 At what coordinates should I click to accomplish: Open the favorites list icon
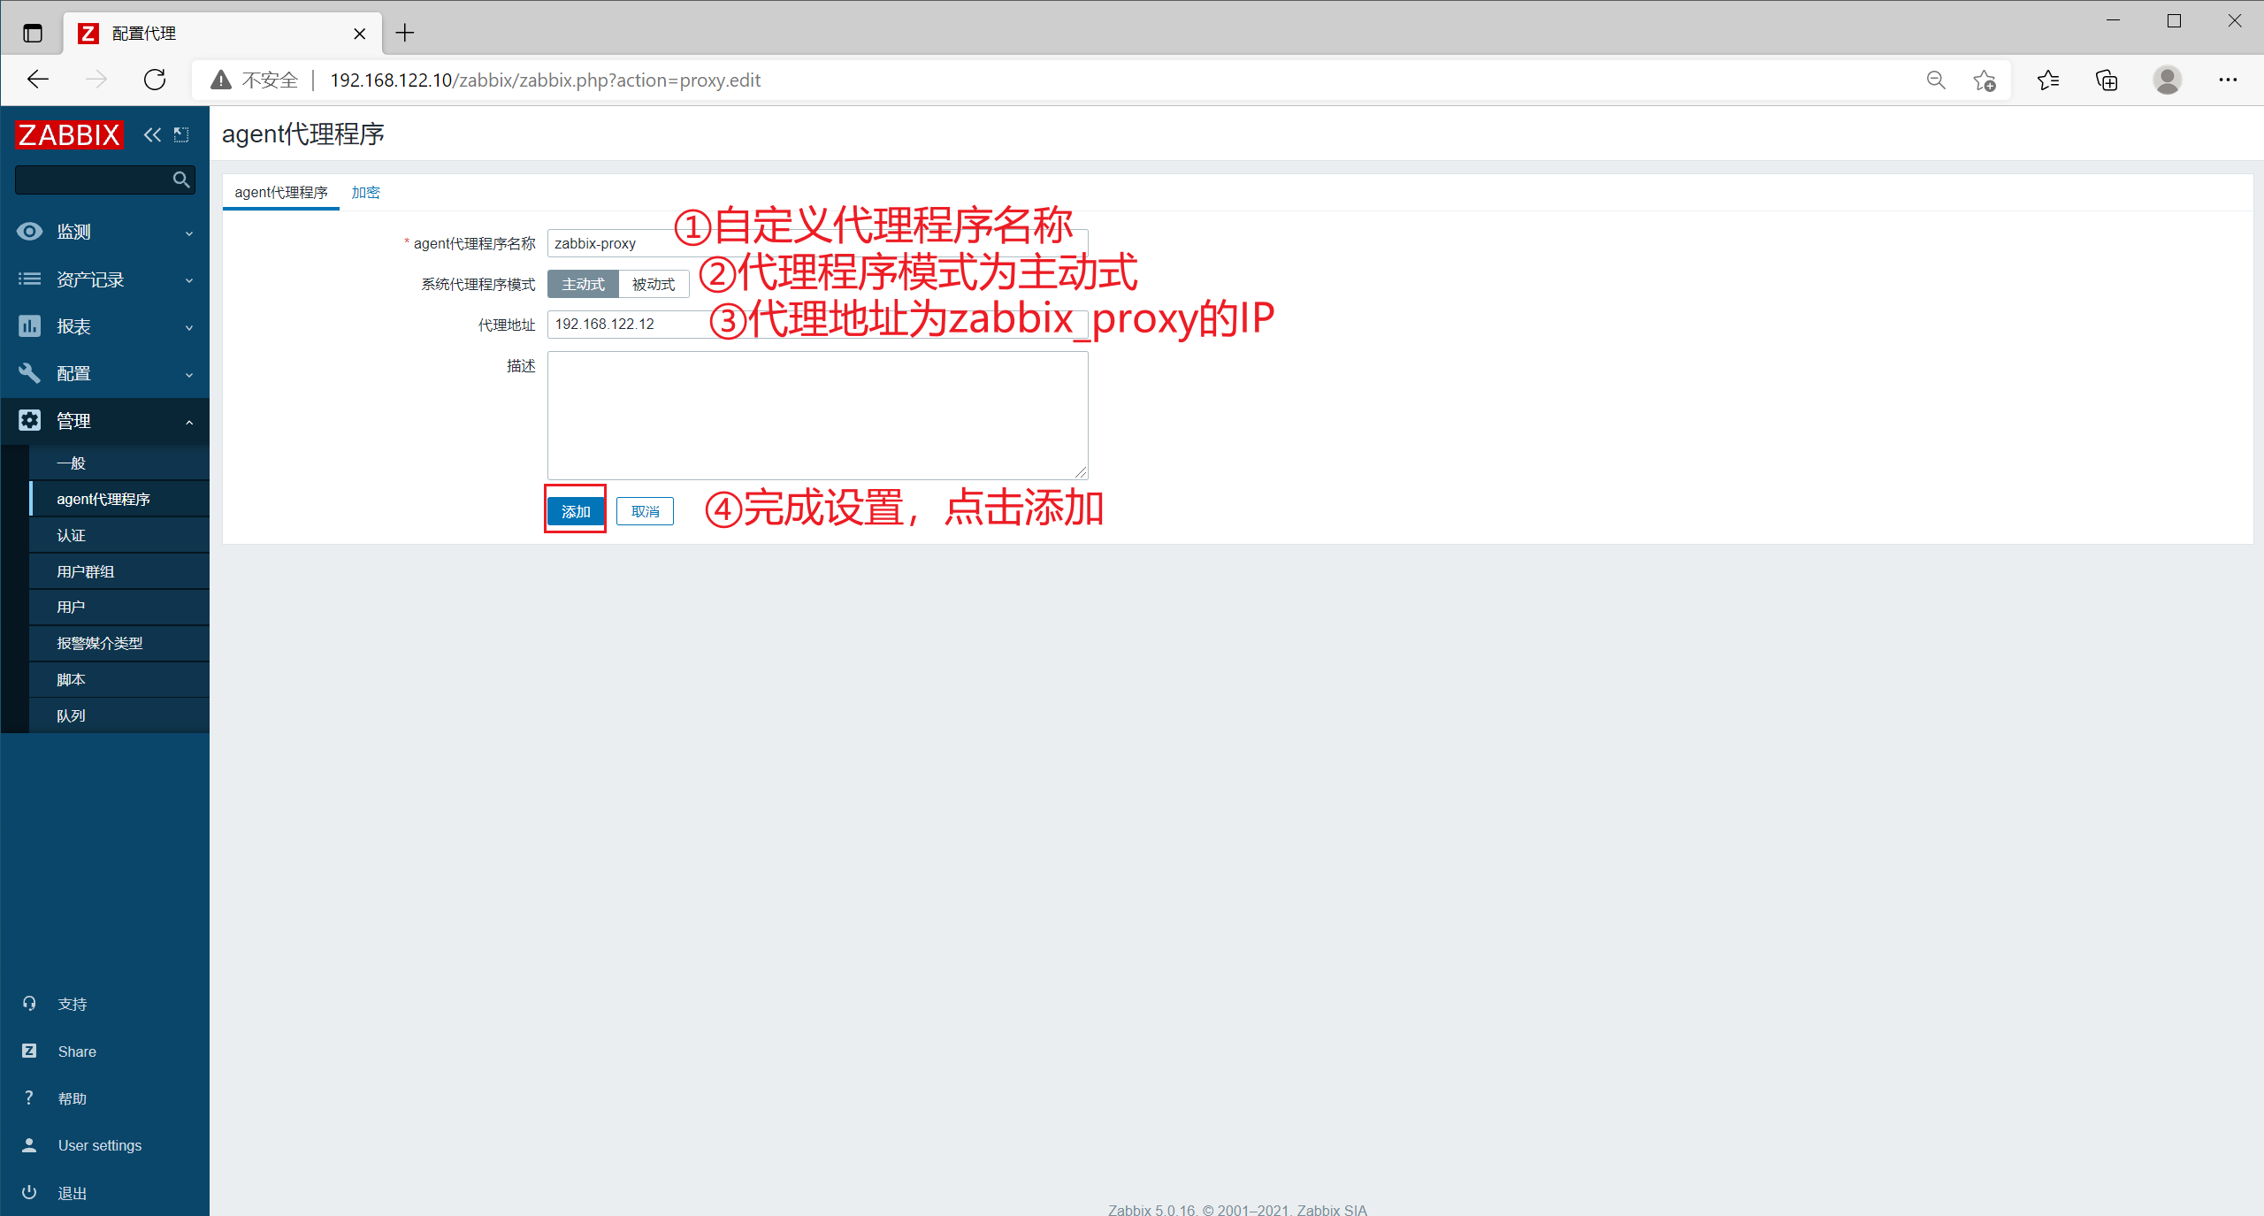point(2048,80)
